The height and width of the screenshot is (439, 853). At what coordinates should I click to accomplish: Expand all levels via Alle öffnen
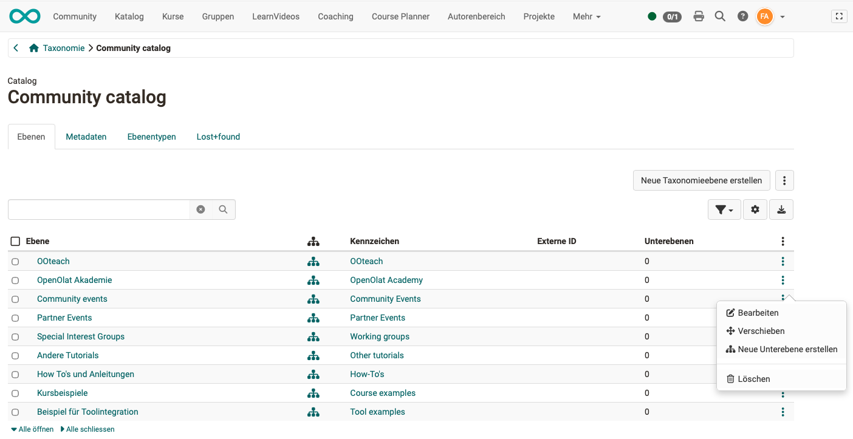click(32, 429)
